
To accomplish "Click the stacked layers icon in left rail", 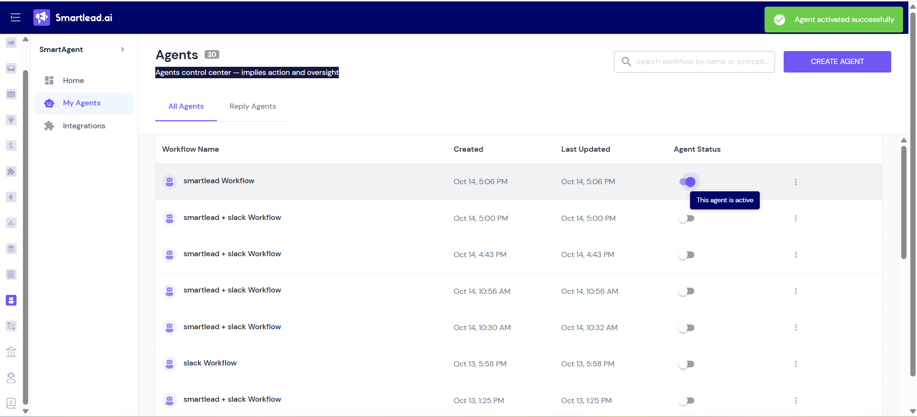I will click(11, 249).
